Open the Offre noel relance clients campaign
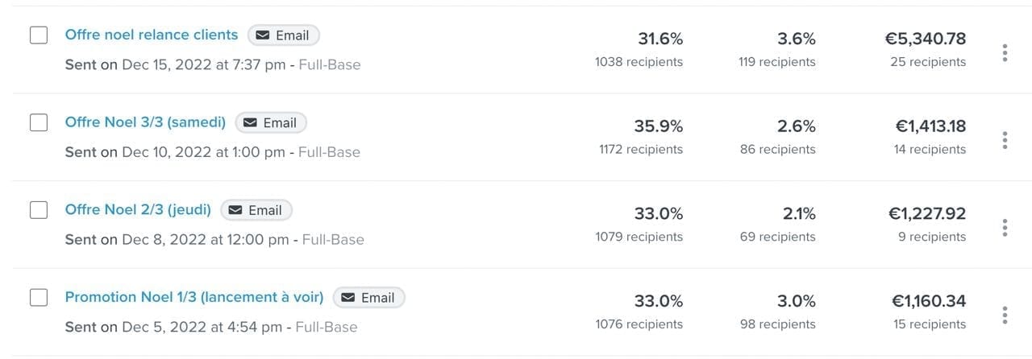 pos(152,35)
